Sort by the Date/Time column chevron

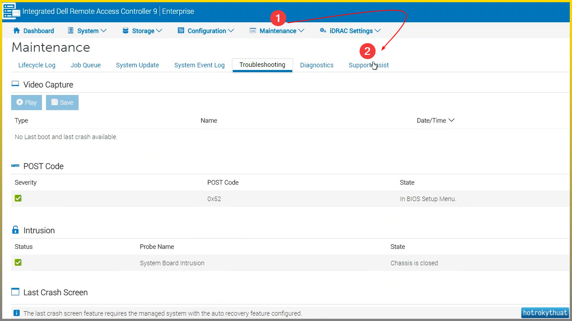pyautogui.click(x=451, y=120)
